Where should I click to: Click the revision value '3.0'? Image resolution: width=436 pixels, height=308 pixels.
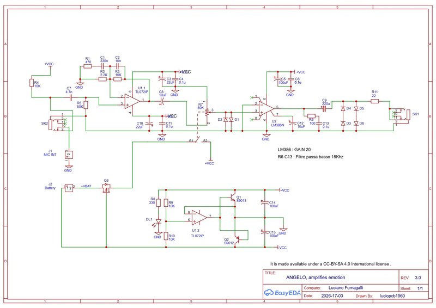tap(417, 278)
